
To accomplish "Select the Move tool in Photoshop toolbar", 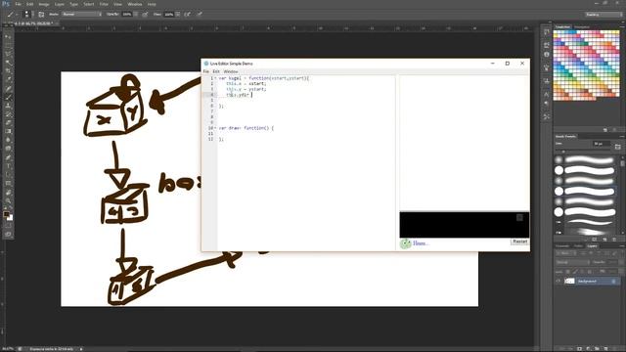I will 8,37.
